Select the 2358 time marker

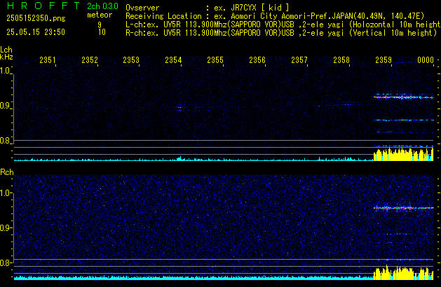point(341,59)
